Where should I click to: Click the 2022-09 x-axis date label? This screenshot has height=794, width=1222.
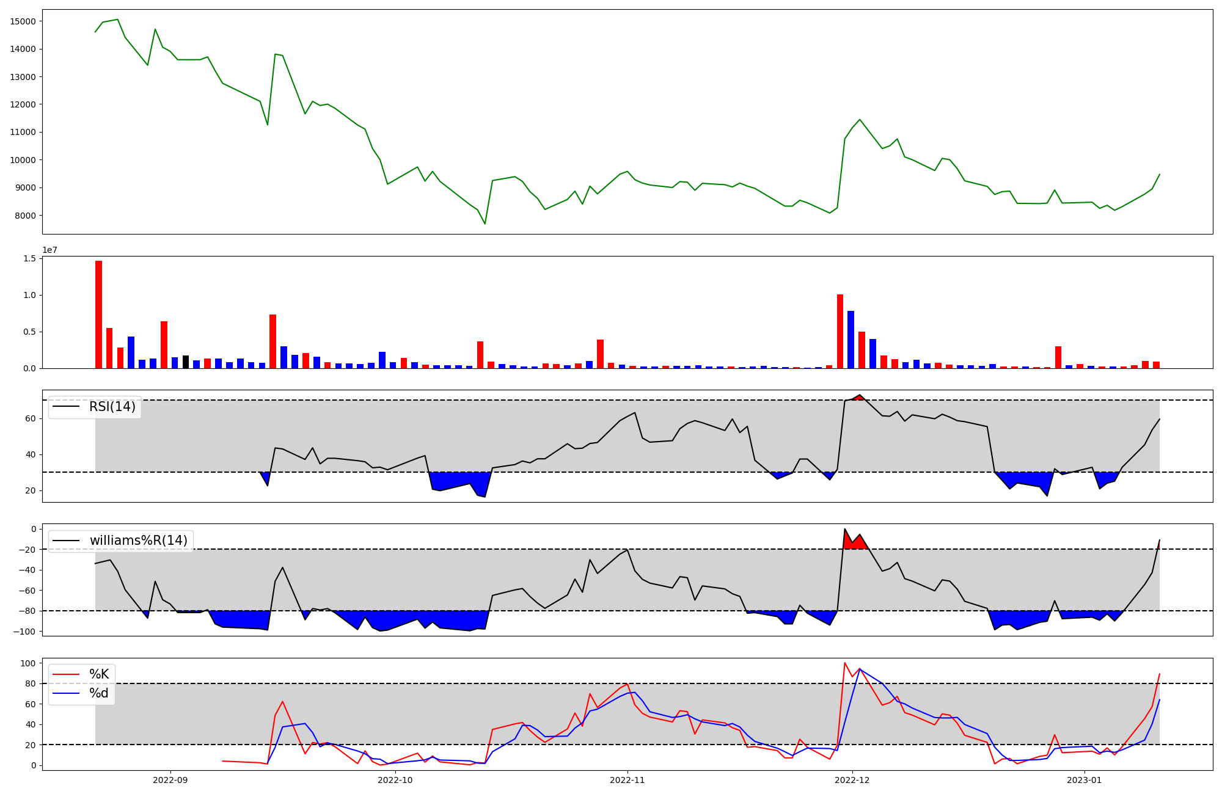click(170, 780)
